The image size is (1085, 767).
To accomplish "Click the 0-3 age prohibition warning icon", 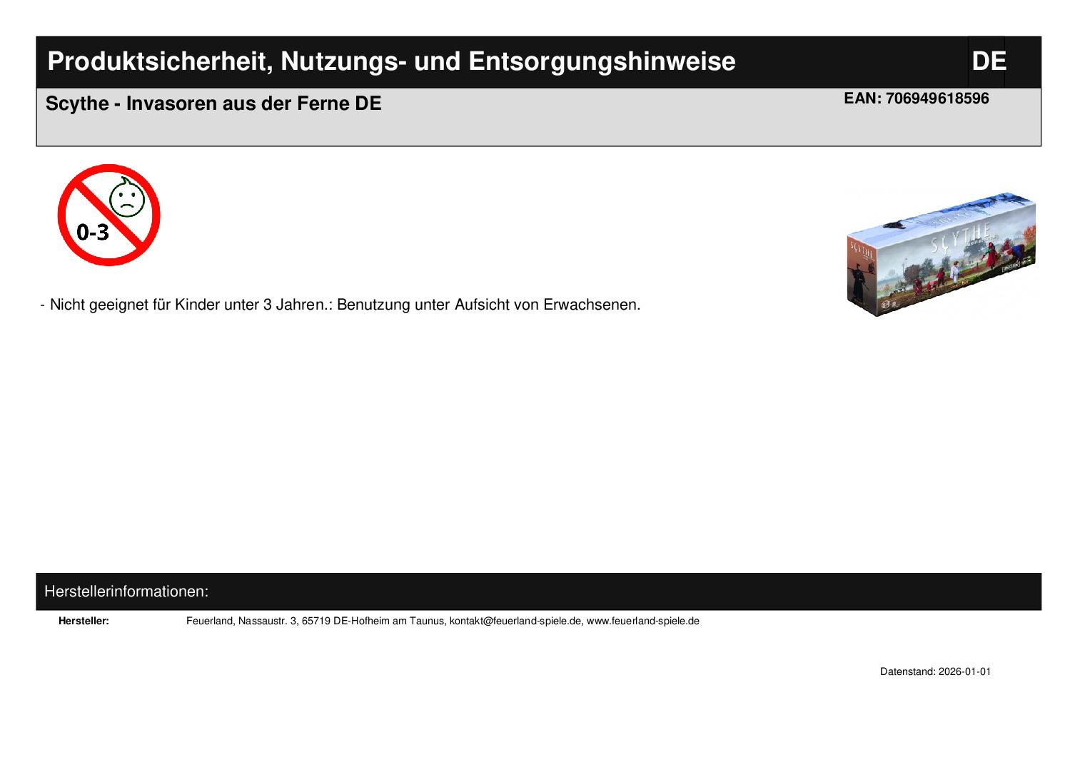I will [108, 215].
